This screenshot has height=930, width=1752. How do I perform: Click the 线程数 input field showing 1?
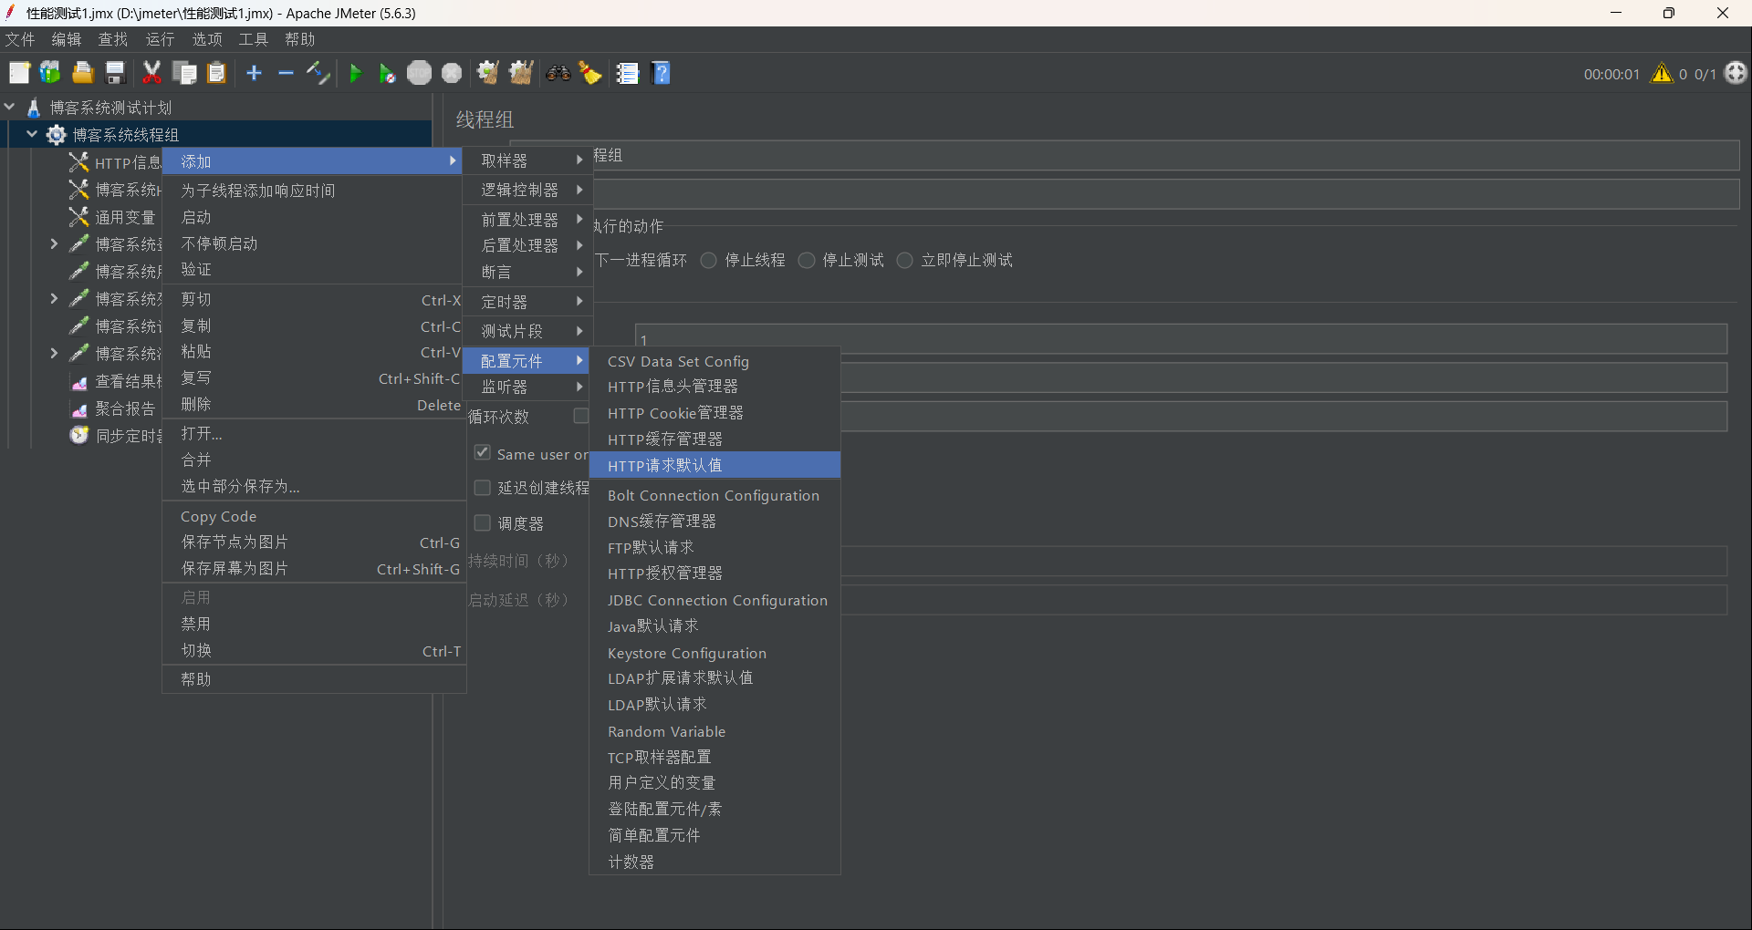(x=1181, y=339)
